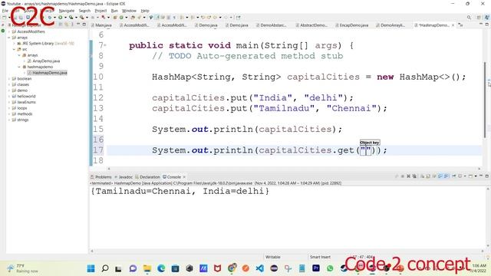
Task: Expand JRE System Library node
Action: point(15,44)
